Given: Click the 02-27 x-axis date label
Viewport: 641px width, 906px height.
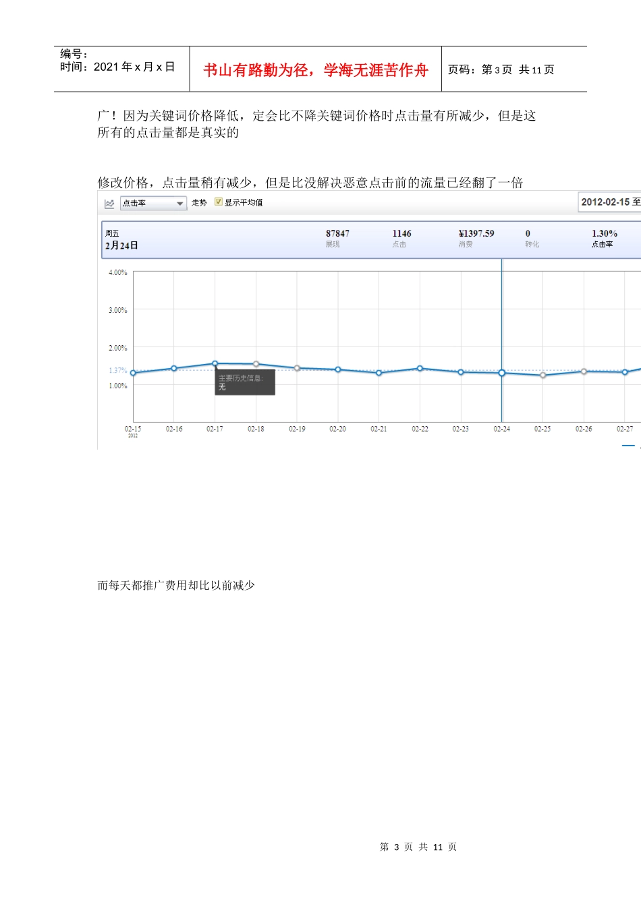Looking at the screenshot, I should tap(625, 429).
